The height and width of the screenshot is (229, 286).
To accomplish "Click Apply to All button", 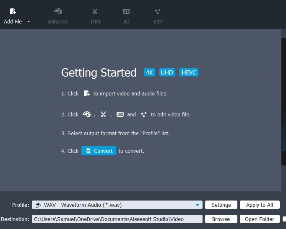I will (x=260, y=205).
